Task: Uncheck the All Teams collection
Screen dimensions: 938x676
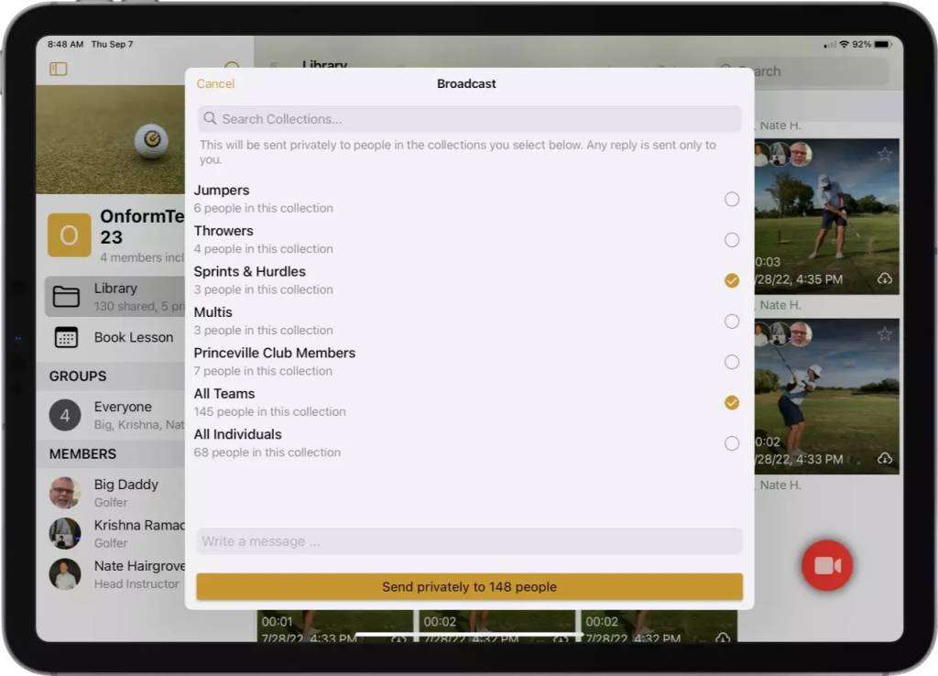Action: click(732, 403)
